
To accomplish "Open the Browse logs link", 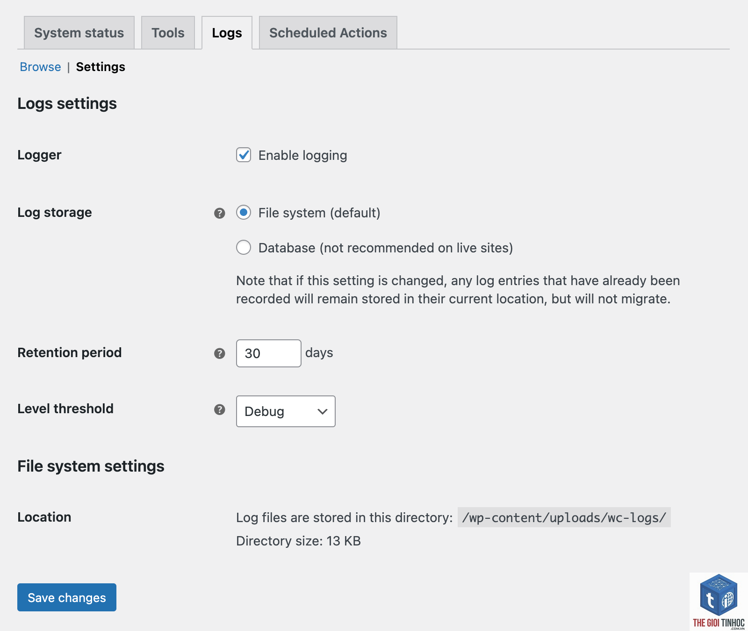I will tap(40, 67).
